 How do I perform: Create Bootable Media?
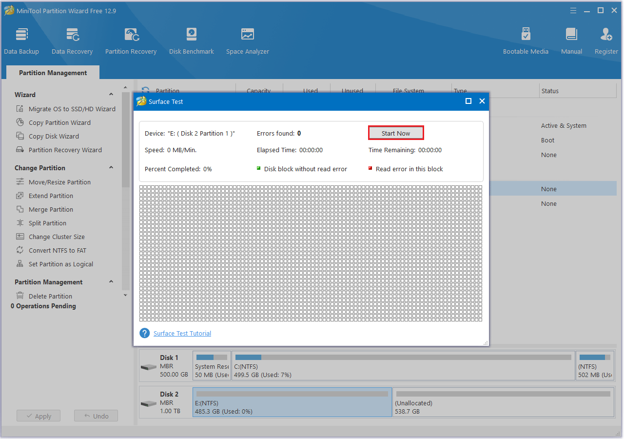pyautogui.click(x=526, y=41)
